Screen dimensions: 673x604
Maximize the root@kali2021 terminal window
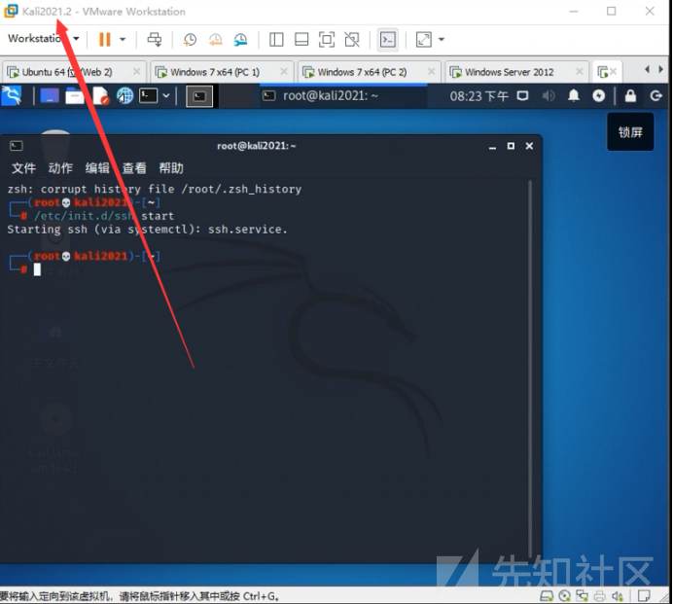click(511, 146)
